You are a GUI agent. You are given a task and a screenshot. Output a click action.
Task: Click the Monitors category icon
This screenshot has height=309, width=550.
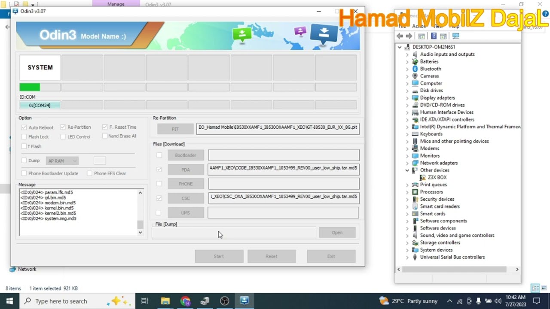click(415, 155)
